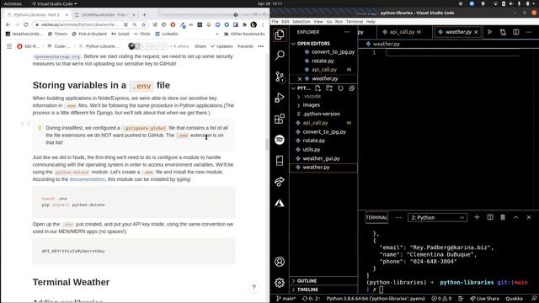Close the weather.py editor tab

coord(476,32)
